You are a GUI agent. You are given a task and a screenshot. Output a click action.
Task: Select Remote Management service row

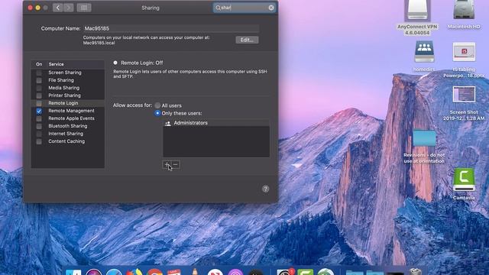point(68,111)
